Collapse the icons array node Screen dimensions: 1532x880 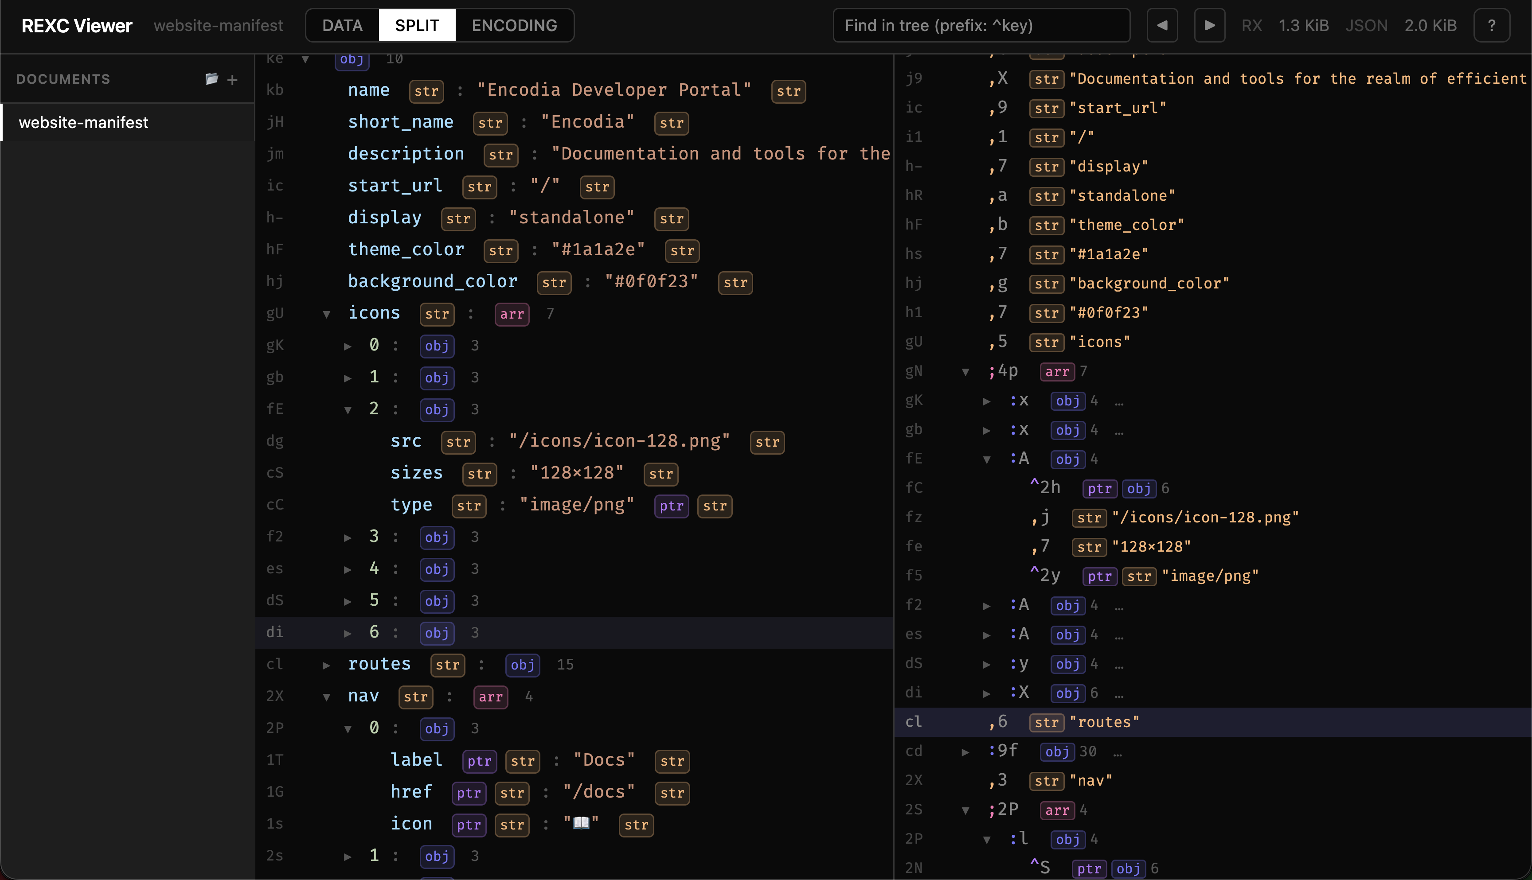(326, 314)
